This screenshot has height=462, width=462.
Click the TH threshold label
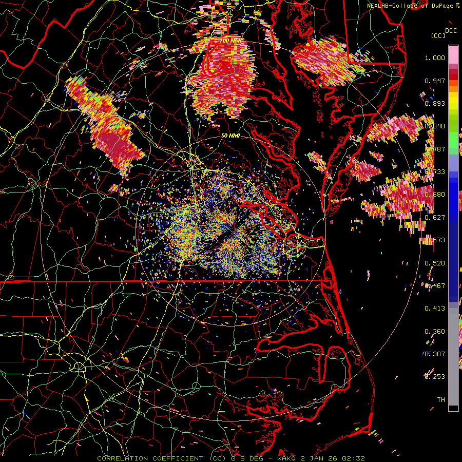point(441,400)
